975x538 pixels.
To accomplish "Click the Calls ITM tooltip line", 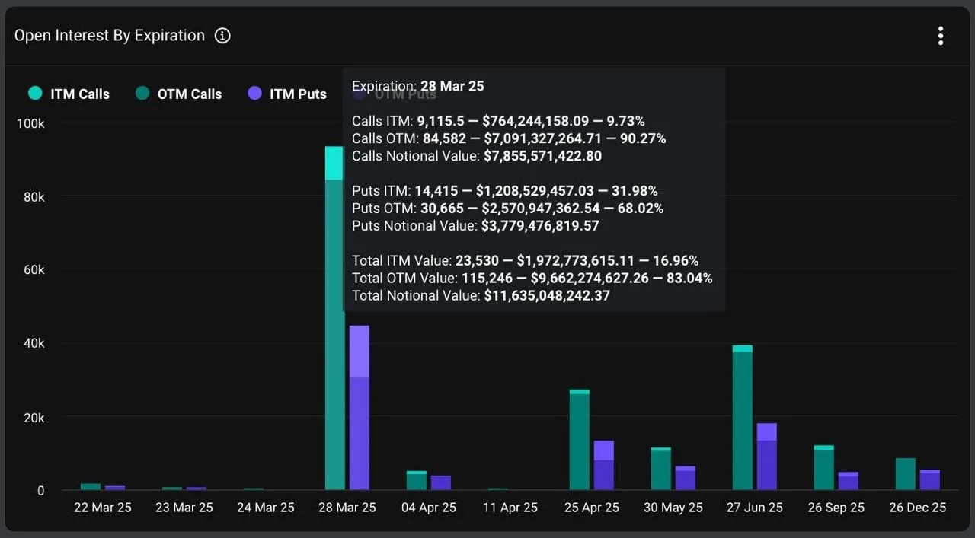I will coord(498,121).
